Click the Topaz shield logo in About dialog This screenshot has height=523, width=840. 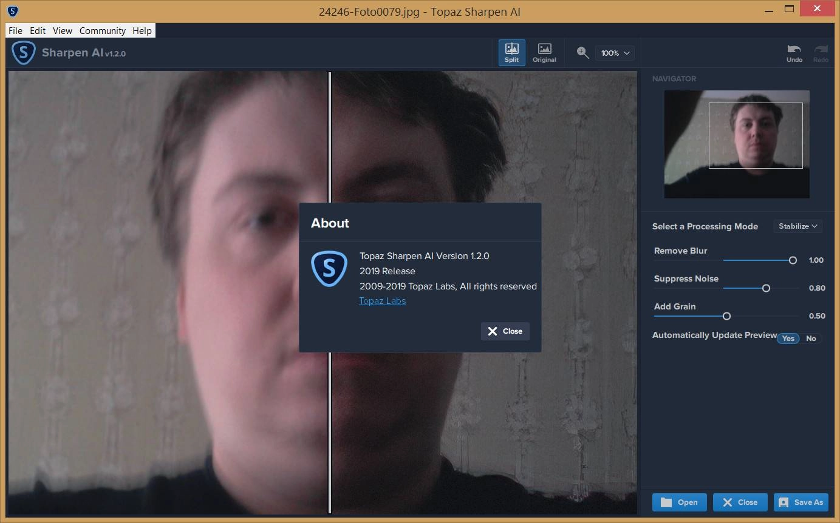pos(329,269)
